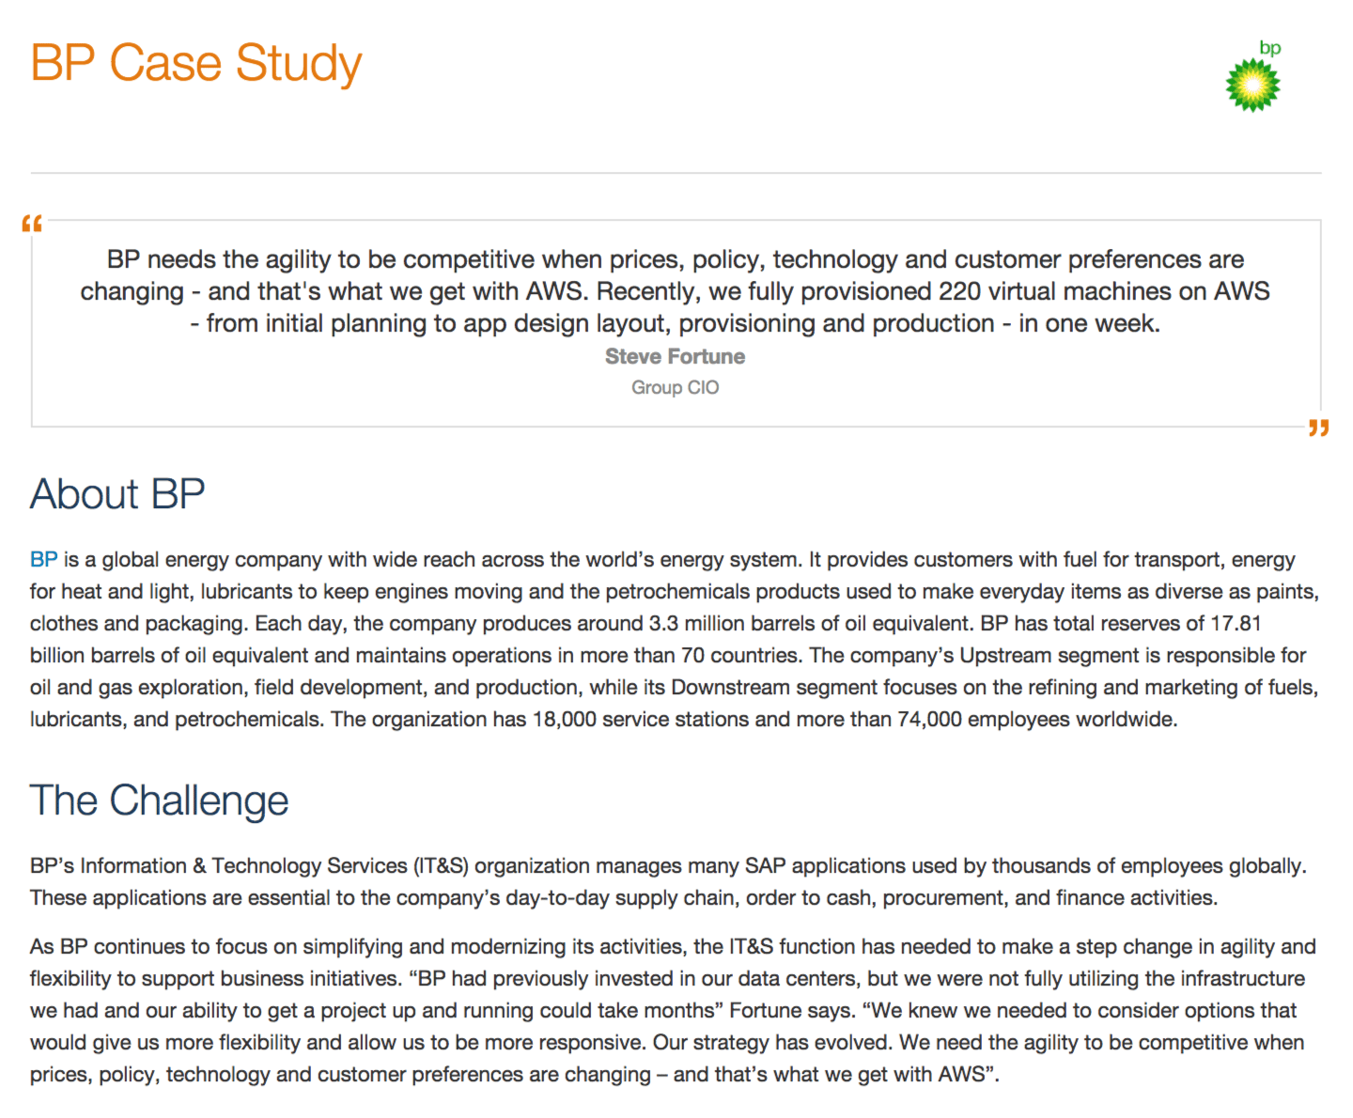Click the "220 virtual machines" quote line
The height and width of the screenshot is (1118, 1353).
pyautogui.click(x=675, y=291)
